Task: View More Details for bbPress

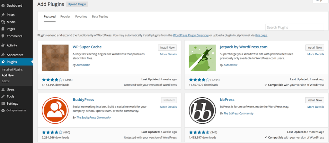Action: pyautogui.click(x=316, y=107)
